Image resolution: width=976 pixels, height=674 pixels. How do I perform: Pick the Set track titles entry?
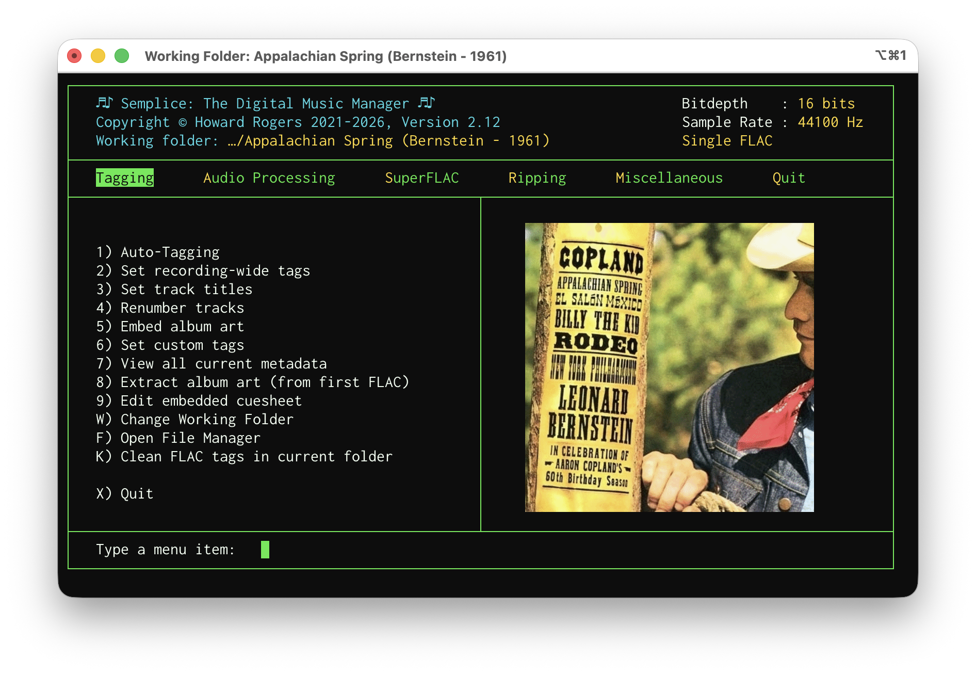pos(174,290)
